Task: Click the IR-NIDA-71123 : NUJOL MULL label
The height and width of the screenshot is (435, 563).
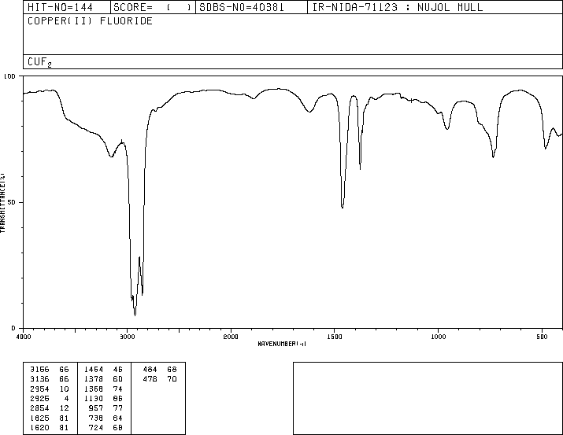Action: [x=398, y=7]
